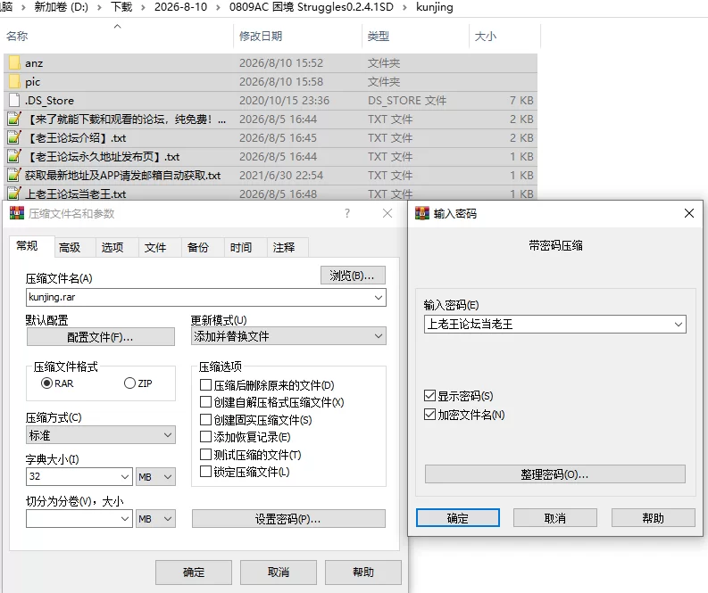The image size is (708, 593).
Task: Click 下载 in the address breadcrumb
Action: pos(121,7)
